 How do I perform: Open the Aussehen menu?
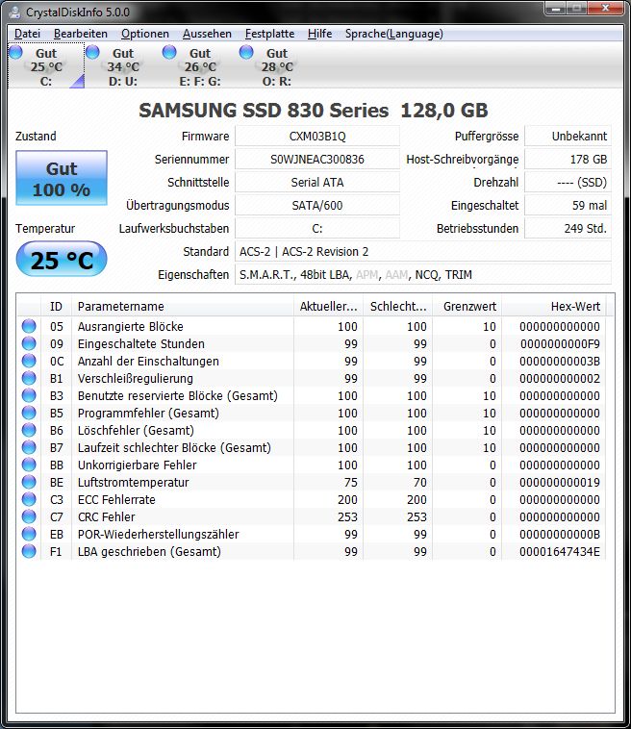click(x=207, y=34)
